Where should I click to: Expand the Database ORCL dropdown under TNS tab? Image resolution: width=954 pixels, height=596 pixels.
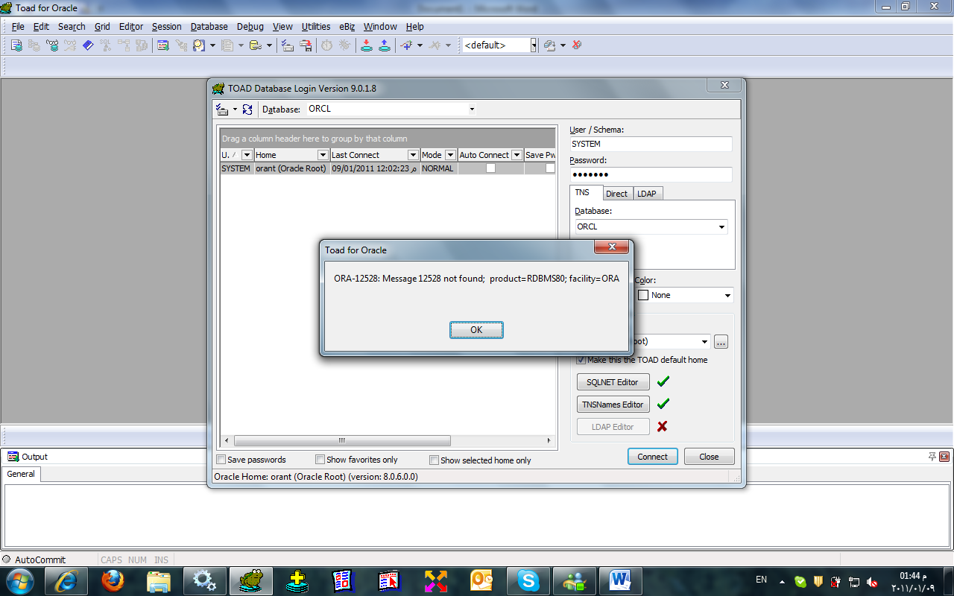pyautogui.click(x=721, y=227)
